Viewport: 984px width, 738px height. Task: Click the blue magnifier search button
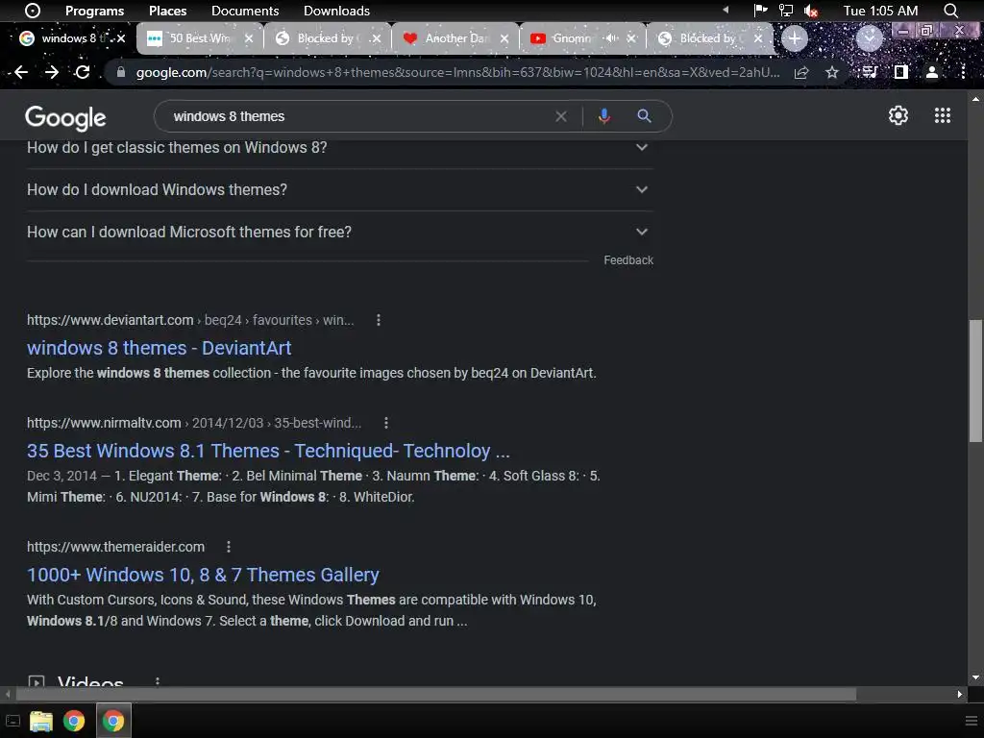(644, 116)
